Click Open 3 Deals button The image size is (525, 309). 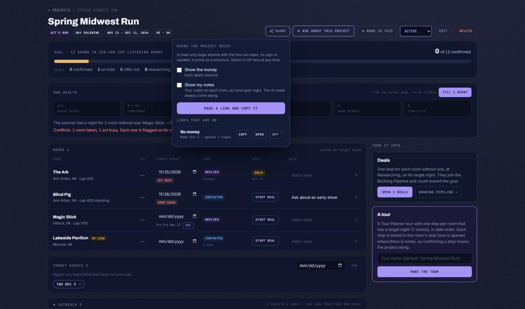(x=395, y=192)
